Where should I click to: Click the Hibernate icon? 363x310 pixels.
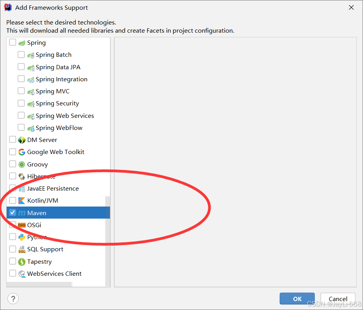21,177
